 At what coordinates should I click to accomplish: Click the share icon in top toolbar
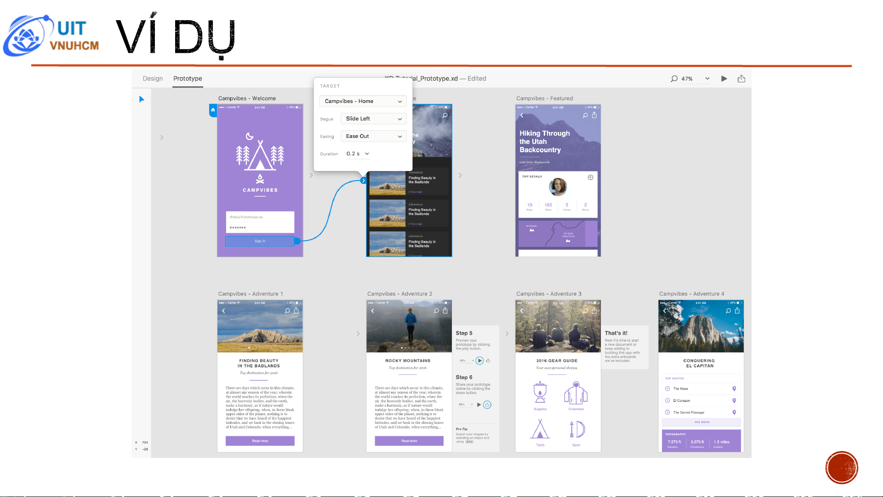point(741,79)
